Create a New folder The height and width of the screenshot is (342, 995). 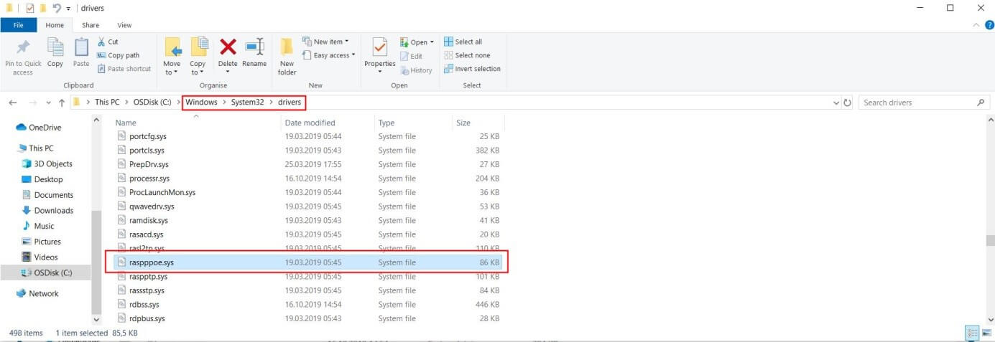tap(287, 57)
